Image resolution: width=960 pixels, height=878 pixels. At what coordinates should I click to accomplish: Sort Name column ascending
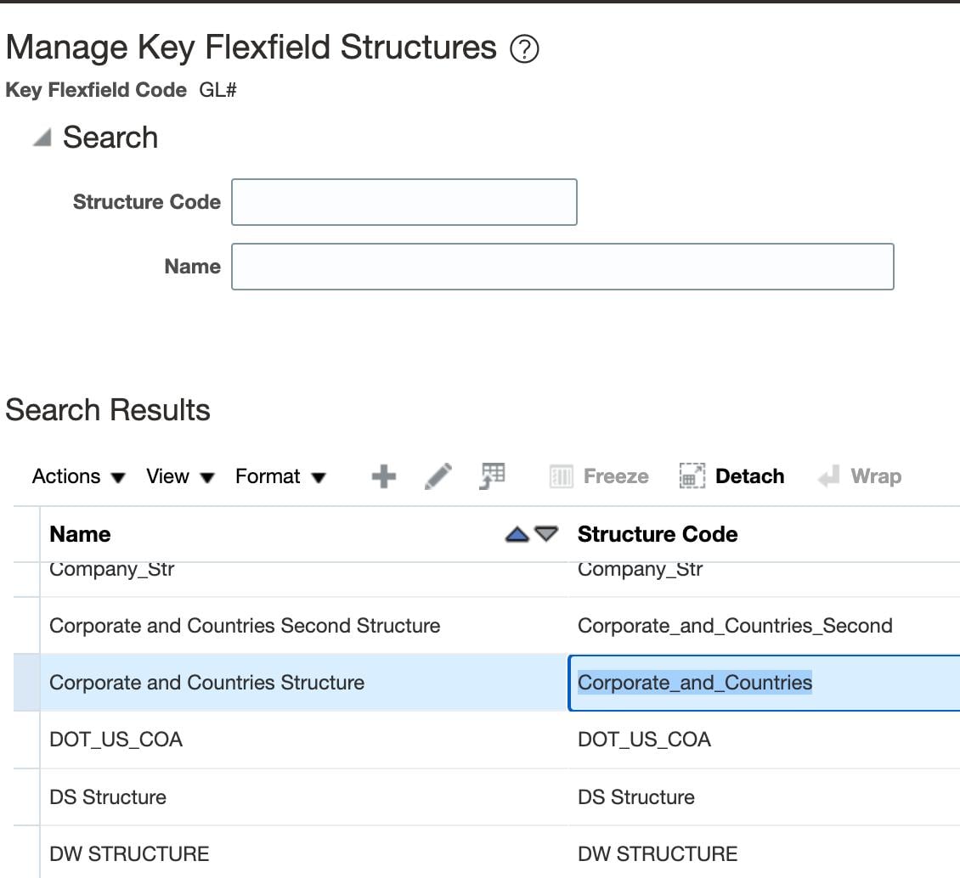(517, 534)
